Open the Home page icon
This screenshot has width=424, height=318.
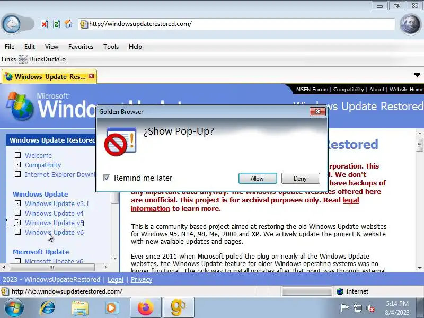[68, 24]
